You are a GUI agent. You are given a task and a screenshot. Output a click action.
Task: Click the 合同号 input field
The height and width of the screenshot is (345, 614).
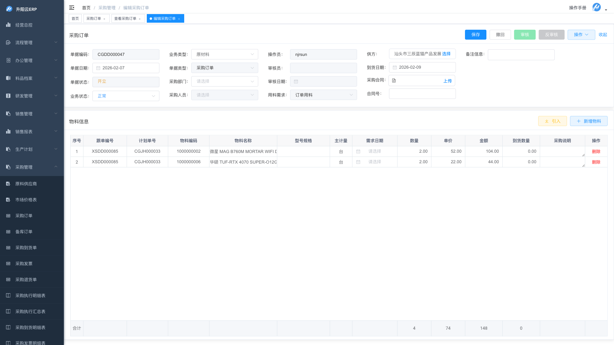coord(422,94)
